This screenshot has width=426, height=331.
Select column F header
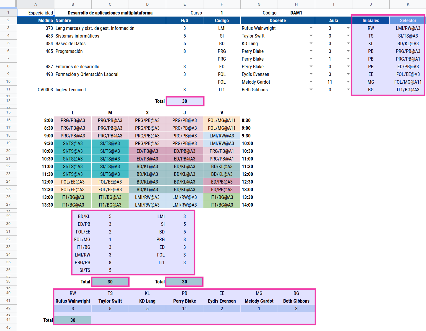222,4
